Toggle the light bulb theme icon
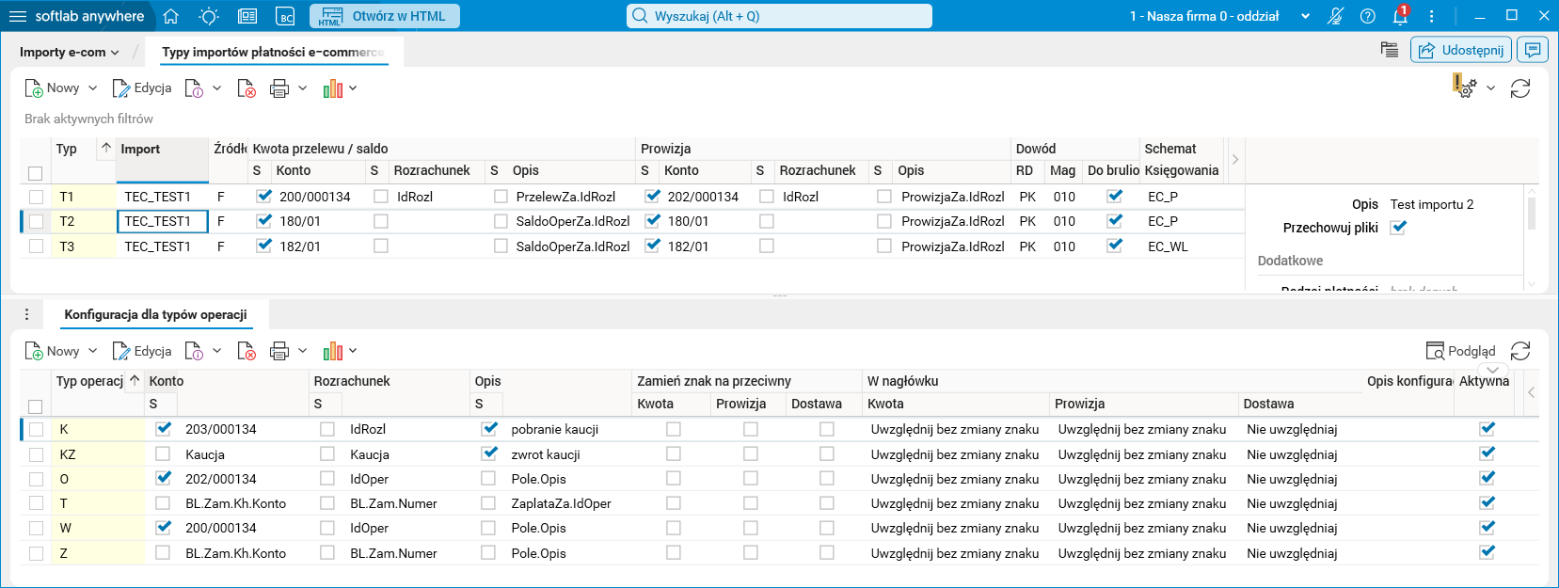The width and height of the screenshot is (1559, 588). pyautogui.click(x=209, y=16)
